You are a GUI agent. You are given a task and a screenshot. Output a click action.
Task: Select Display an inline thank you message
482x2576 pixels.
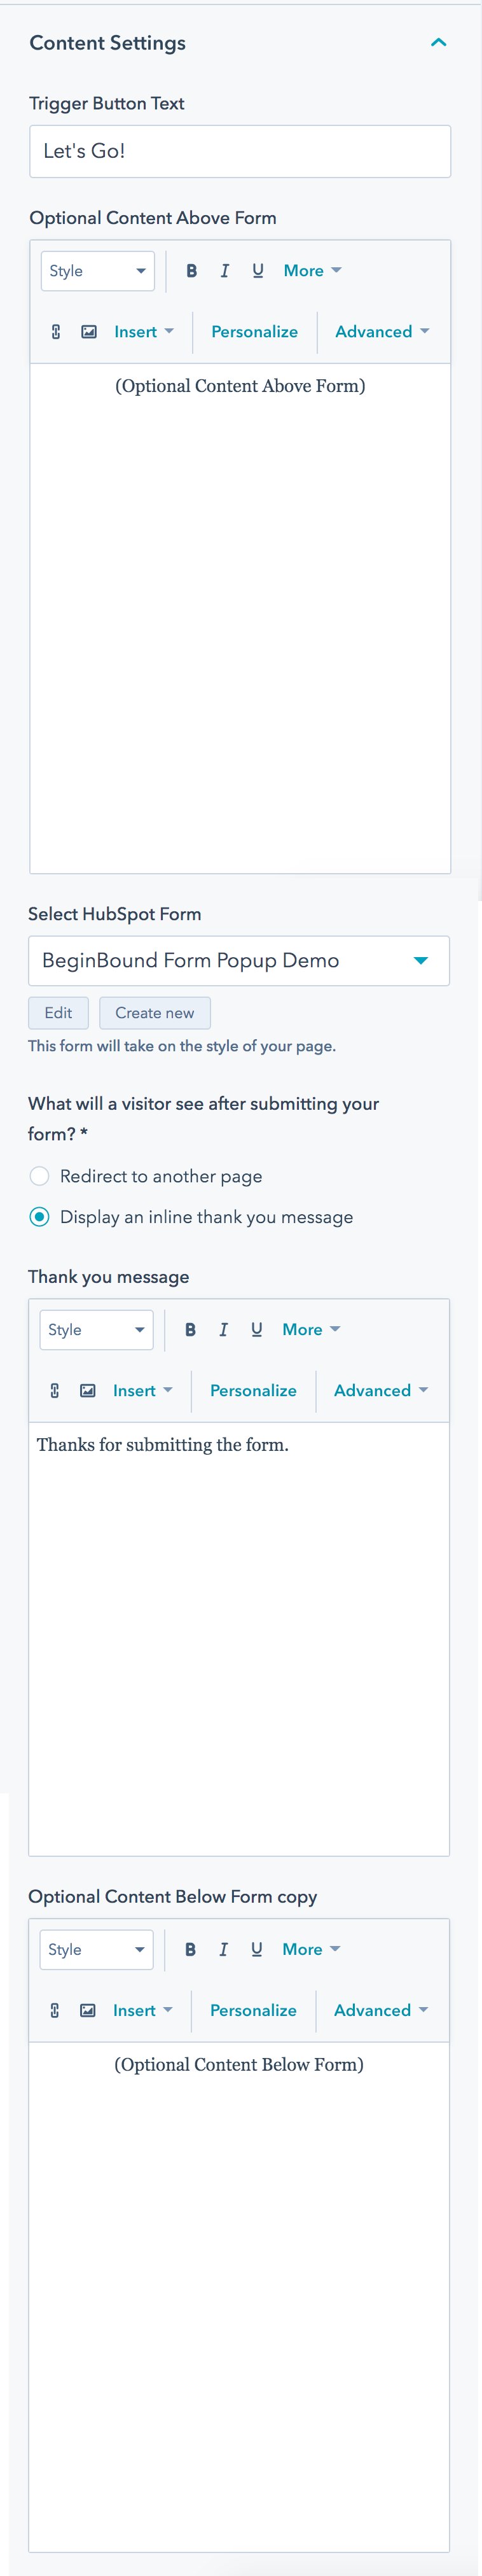coord(40,1216)
